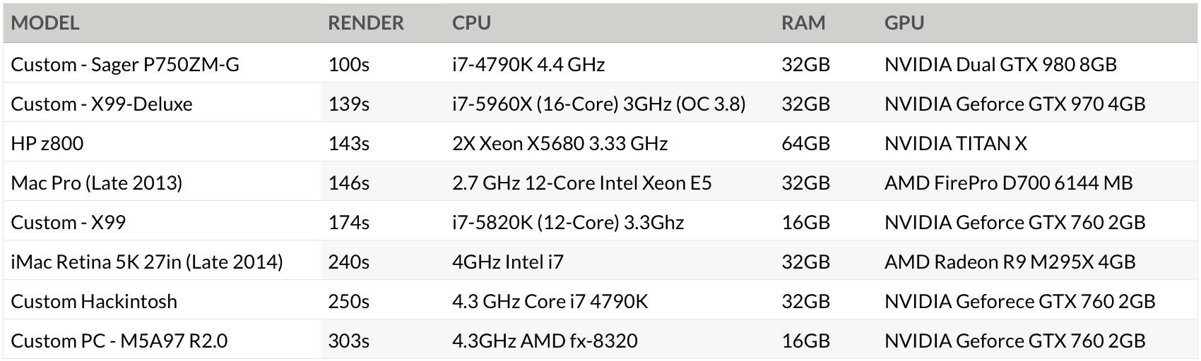Click the 2X Xeon X5680 CPU cell
Viewport: 1201px width, 361px height.
[x=560, y=144]
